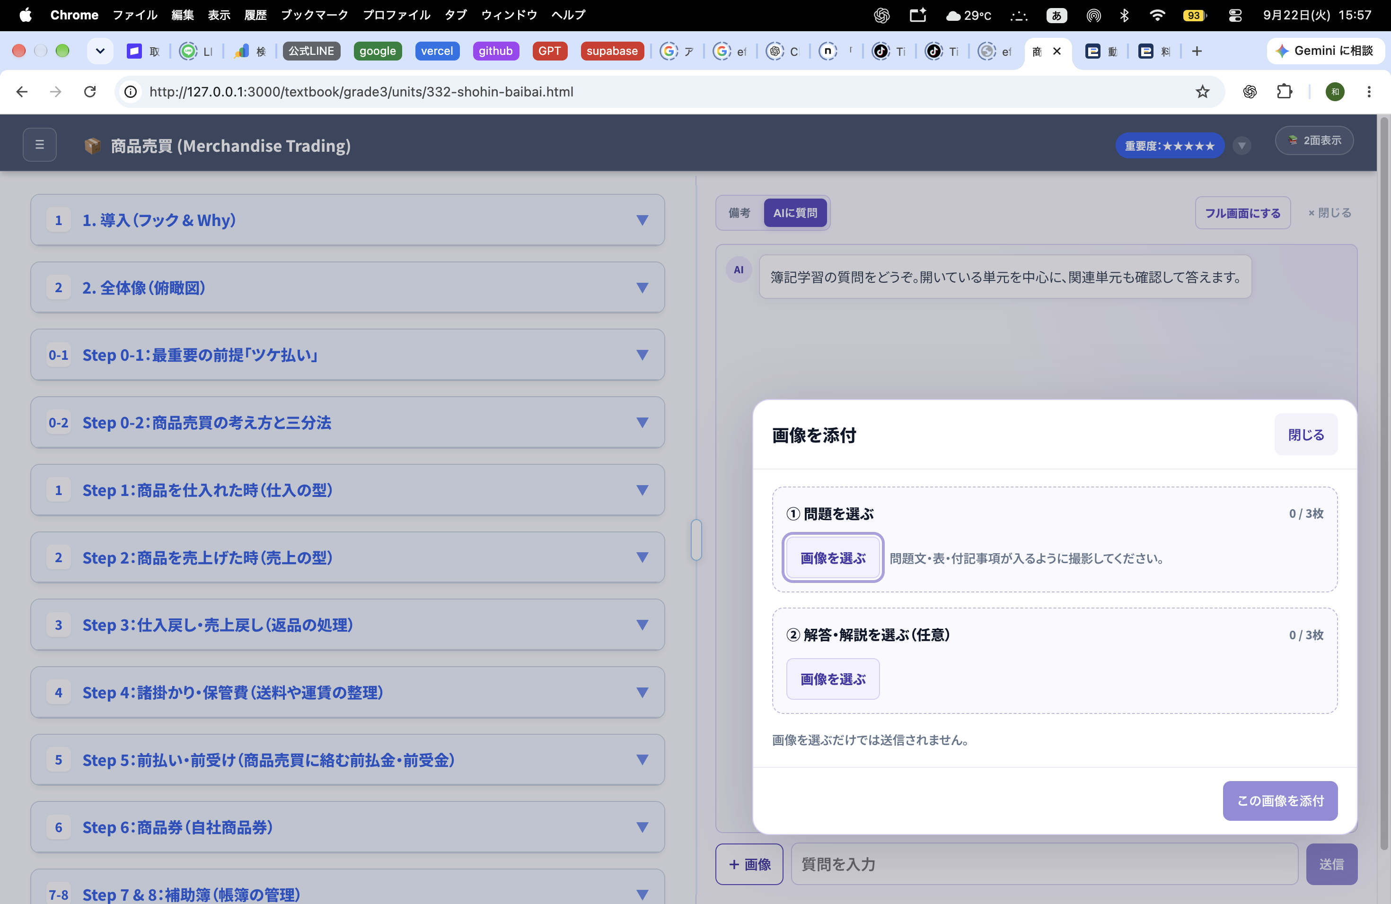Expand Step 0-1 最重要の前提「ツケ払い」
Screen dimensions: 1391x904
347,355
